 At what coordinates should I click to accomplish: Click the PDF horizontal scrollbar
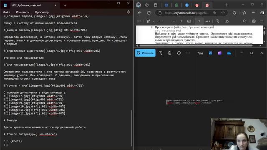[x=196, y=45]
